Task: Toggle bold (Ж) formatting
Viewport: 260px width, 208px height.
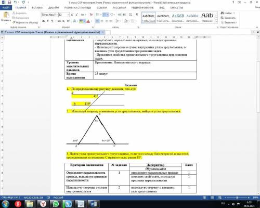Action: pyautogui.click(x=44, y=21)
